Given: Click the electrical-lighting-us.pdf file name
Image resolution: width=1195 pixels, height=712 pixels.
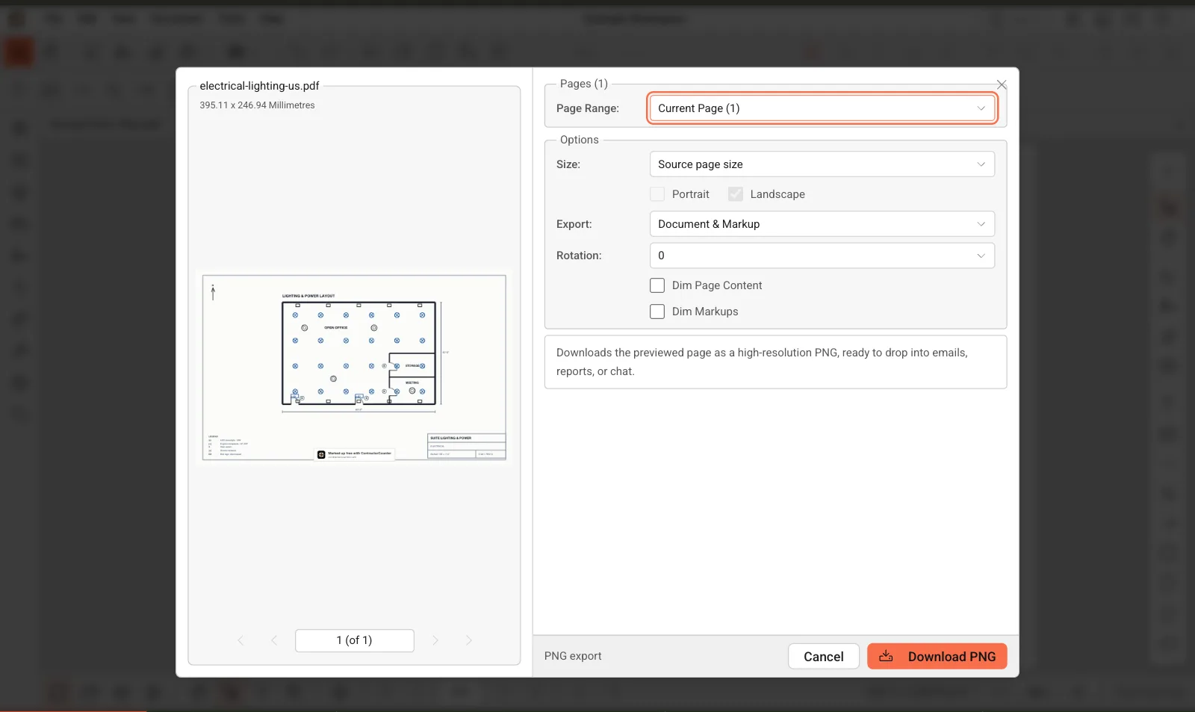Looking at the screenshot, I should (x=259, y=86).
